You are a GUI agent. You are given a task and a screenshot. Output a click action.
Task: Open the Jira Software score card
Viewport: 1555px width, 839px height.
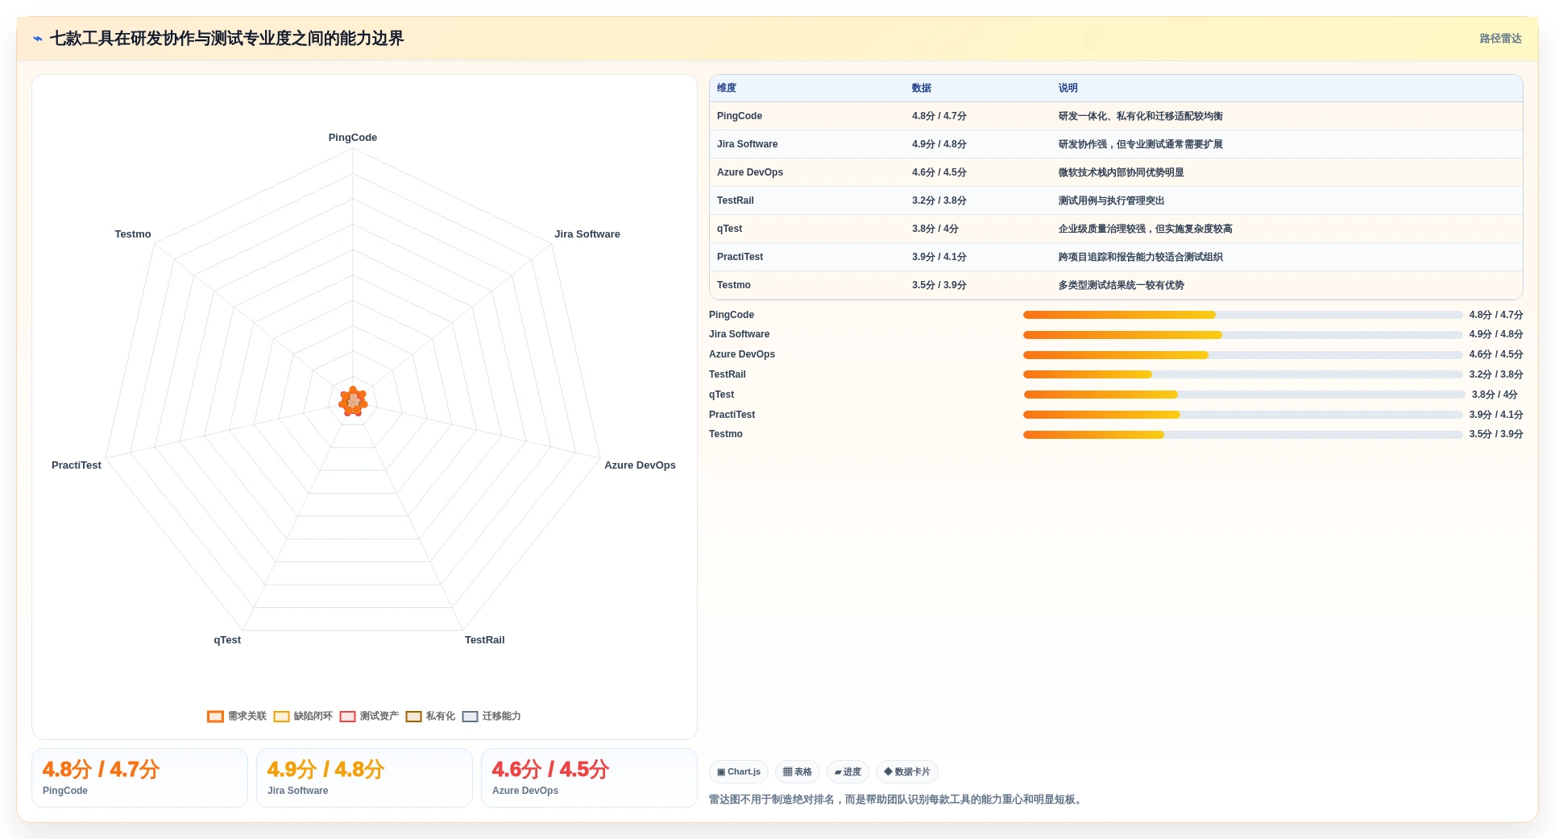(364, 778)
